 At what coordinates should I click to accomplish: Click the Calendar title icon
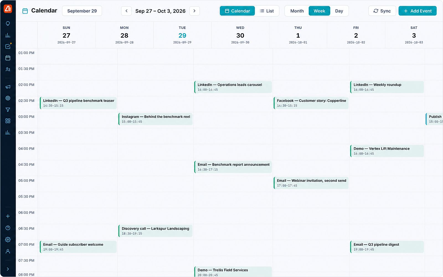[x=25, y=11]
